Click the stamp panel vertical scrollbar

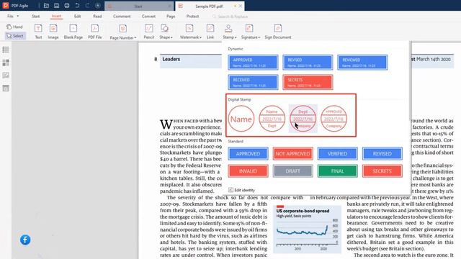pos(410,81)
